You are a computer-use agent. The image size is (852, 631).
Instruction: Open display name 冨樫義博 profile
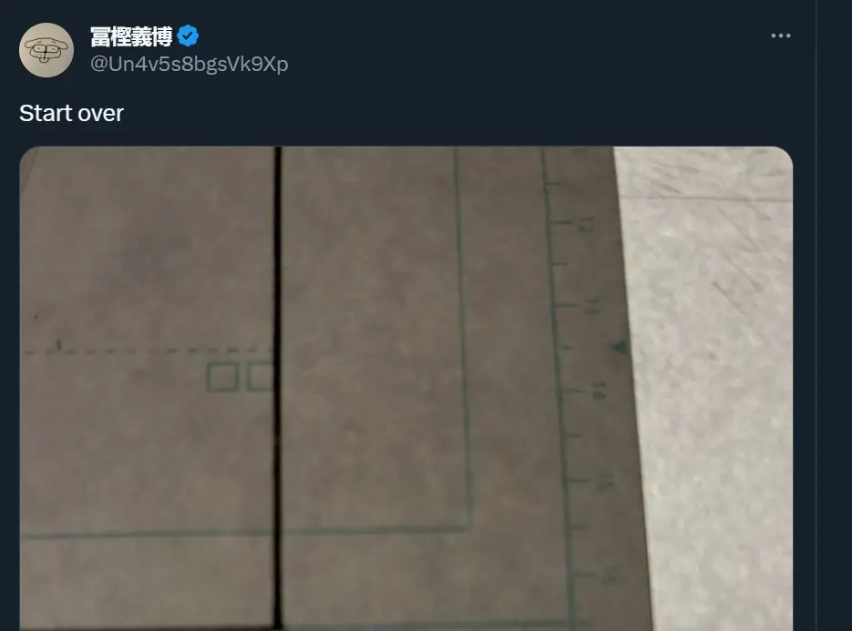[131, 36]
